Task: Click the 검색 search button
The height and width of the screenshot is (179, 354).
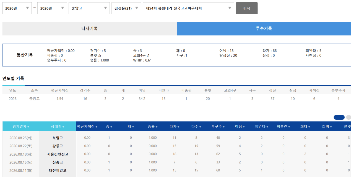Action: tap(247, 8)
